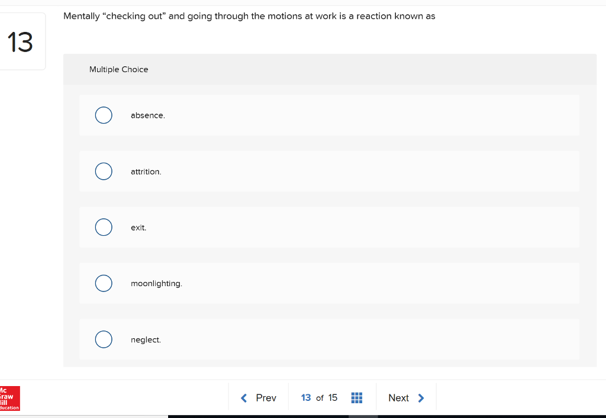Viewport: 606px width, 418px height.
Task: Click the 13 of 15 page indicator
Action: coord(318,397)
